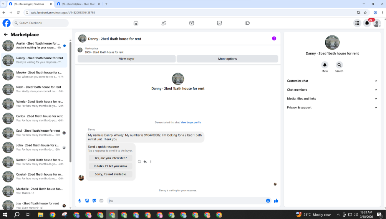Attach a file using the photo icon

coord(87,201)
